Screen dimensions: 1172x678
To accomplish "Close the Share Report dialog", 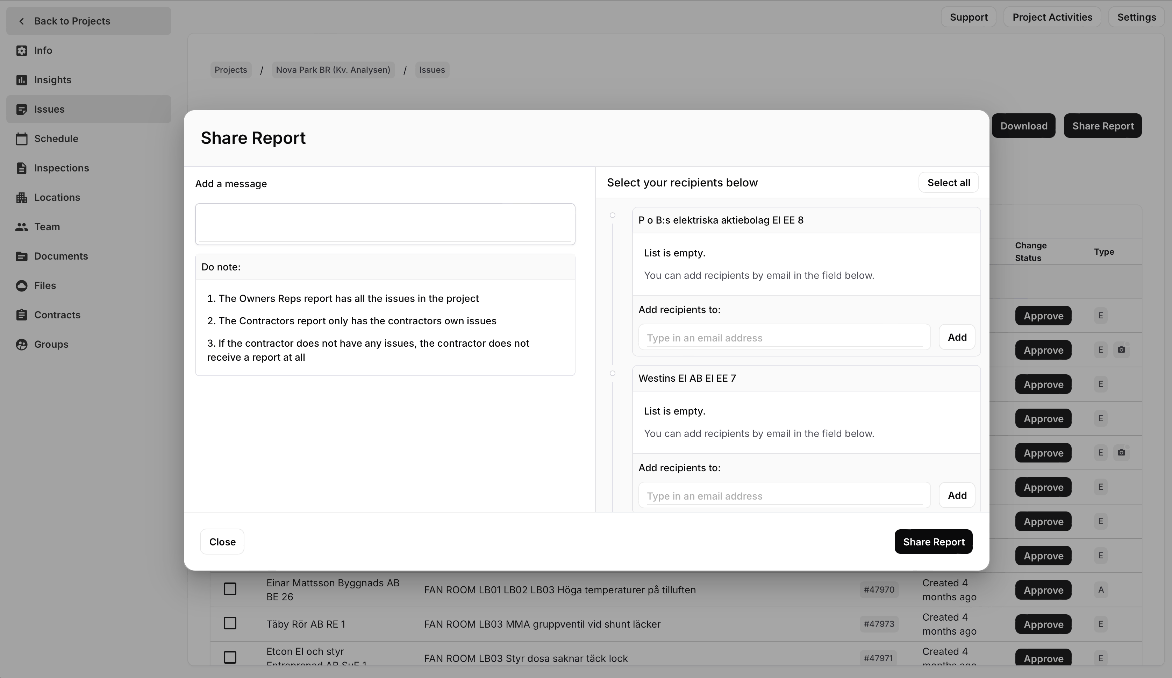I will point(222,542).
